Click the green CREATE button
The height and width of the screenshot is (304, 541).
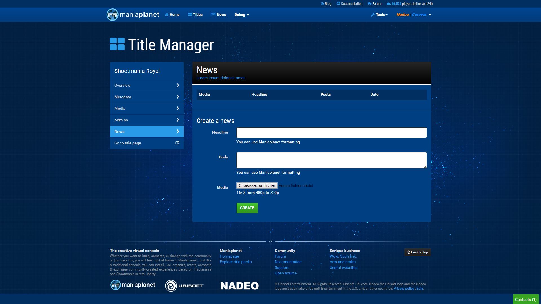point(247,208)
